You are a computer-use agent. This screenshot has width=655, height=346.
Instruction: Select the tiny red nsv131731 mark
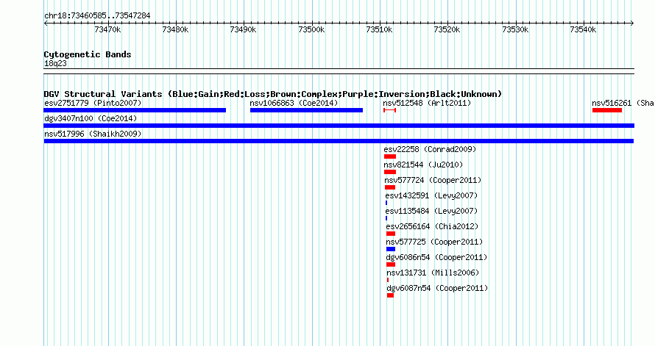388,280
